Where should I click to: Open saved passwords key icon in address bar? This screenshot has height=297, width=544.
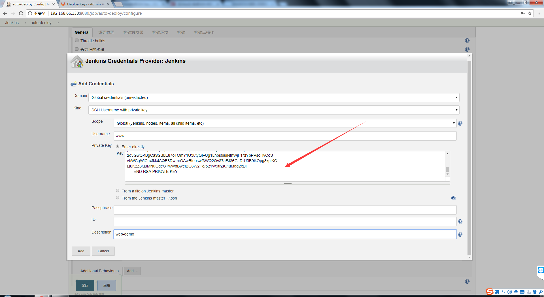pyautogui.click(x=523, y=13)
